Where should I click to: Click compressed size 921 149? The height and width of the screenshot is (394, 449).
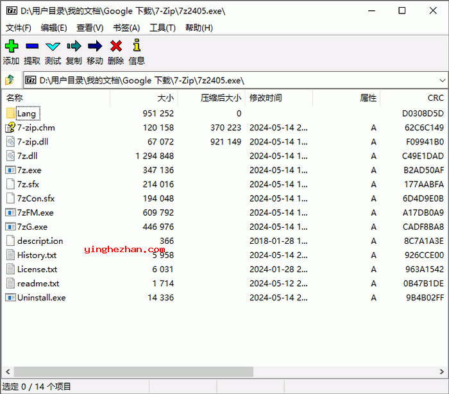click(226, 142)
